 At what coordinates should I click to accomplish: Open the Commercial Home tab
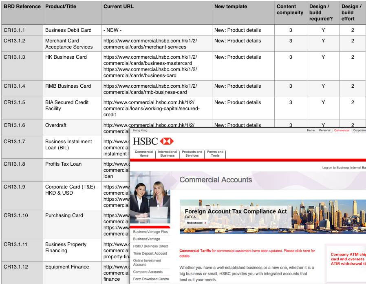144,153
